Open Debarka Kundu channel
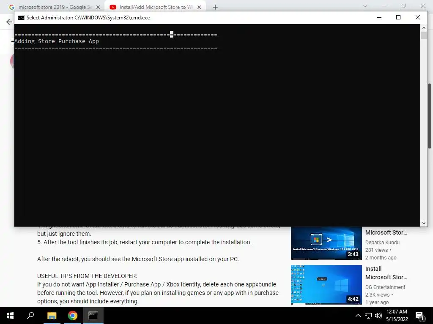The height and width of the screenshot is (324, 433). [x=382, y=243]
